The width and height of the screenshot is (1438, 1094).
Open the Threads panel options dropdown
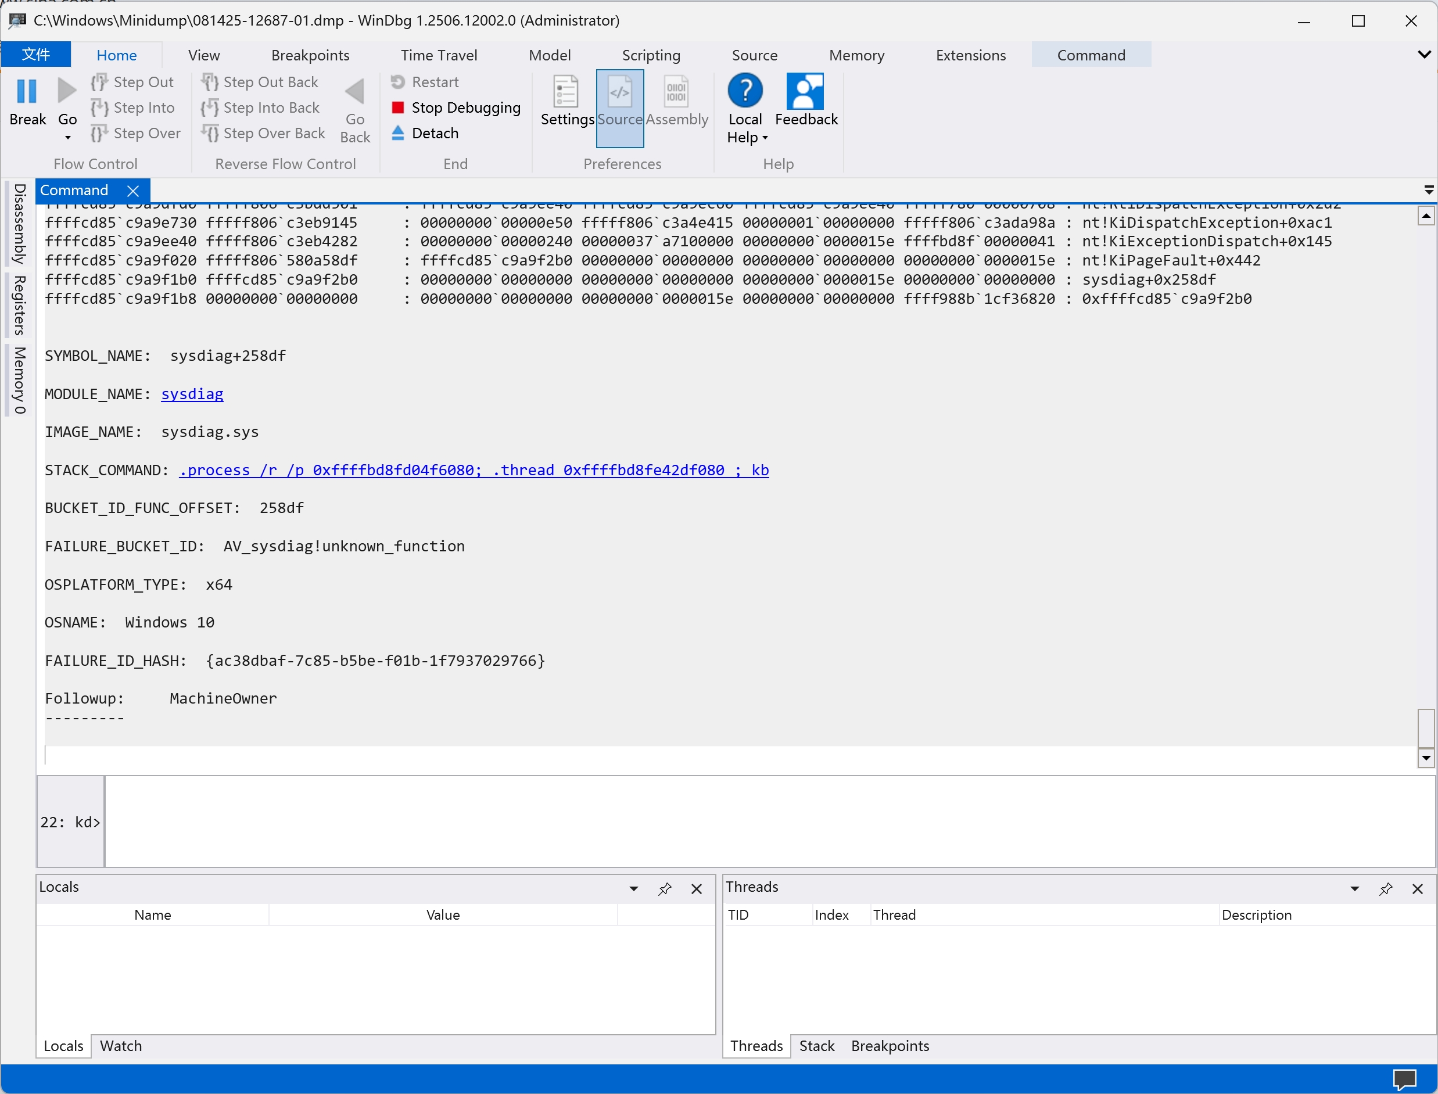click(1355, 889)
